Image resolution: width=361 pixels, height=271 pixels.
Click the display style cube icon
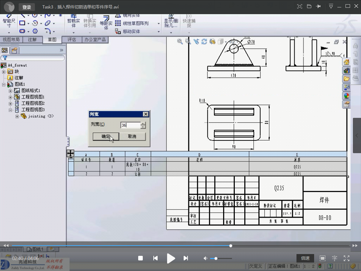pyautogui.click(x=221, y=42)
